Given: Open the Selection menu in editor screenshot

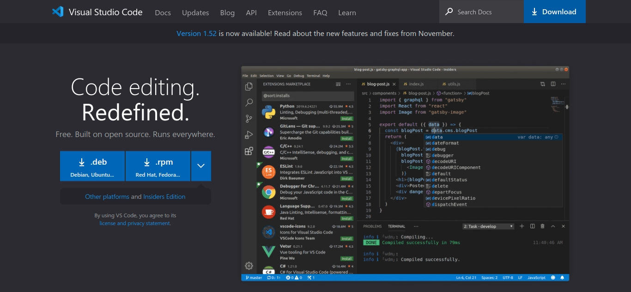Looking at the screenshot, I should click(267, 76).
